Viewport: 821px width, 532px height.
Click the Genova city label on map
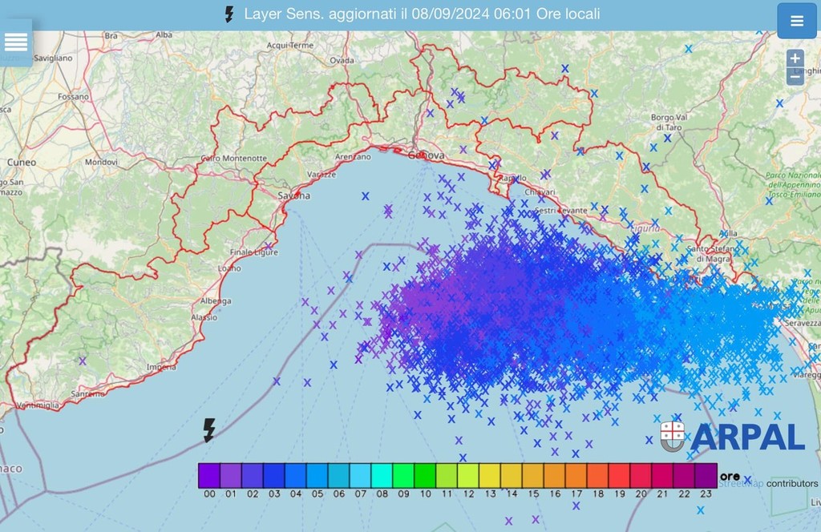[x=425, y=155]
